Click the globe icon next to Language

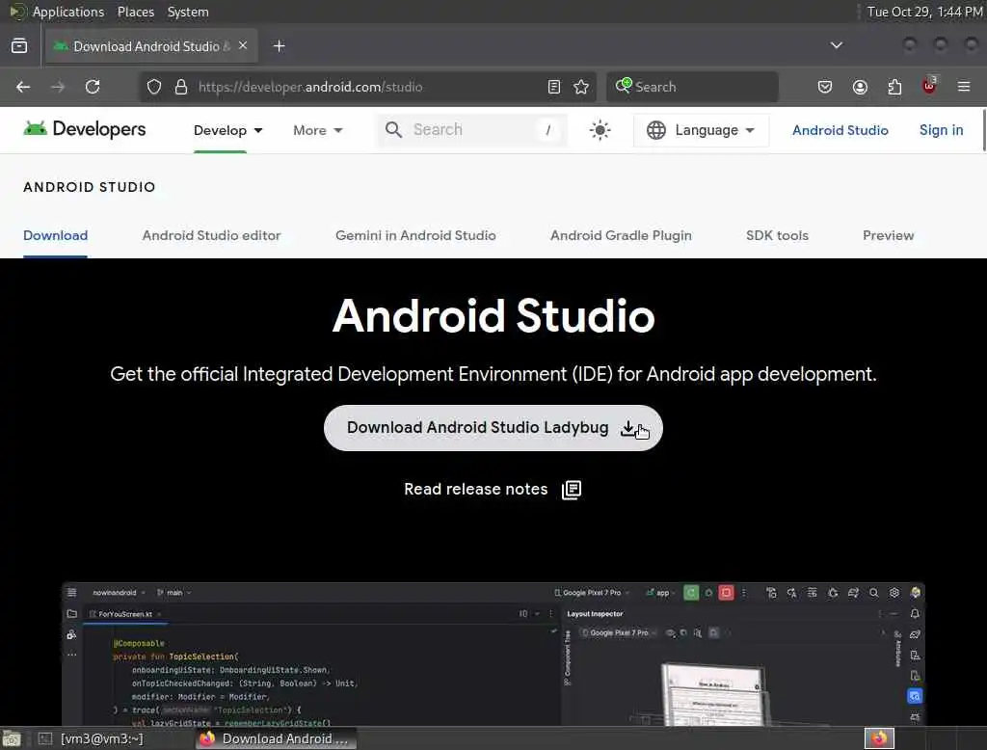click(x=655, y=130)
